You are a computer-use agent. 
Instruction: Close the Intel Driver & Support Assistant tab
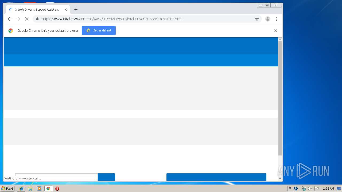click(x=66, y=10)
